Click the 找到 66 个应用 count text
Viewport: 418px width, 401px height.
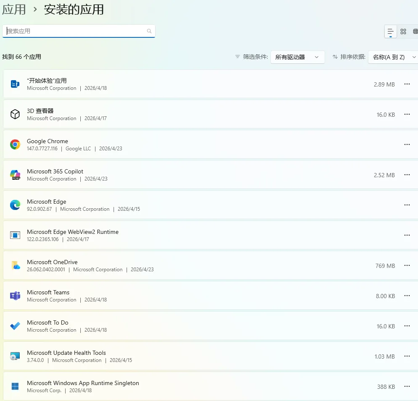[x=21, y=57]
